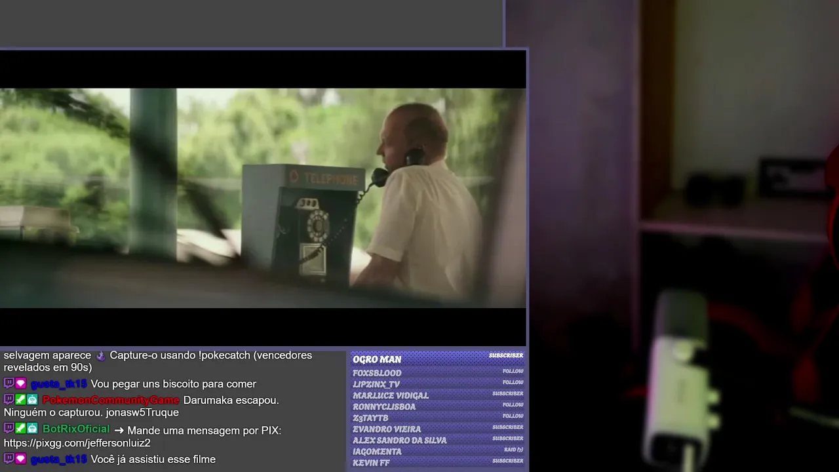Click the Twitch badge next to BotRixOficial
This screenshot has width=839, height=472.
(9, 429)
